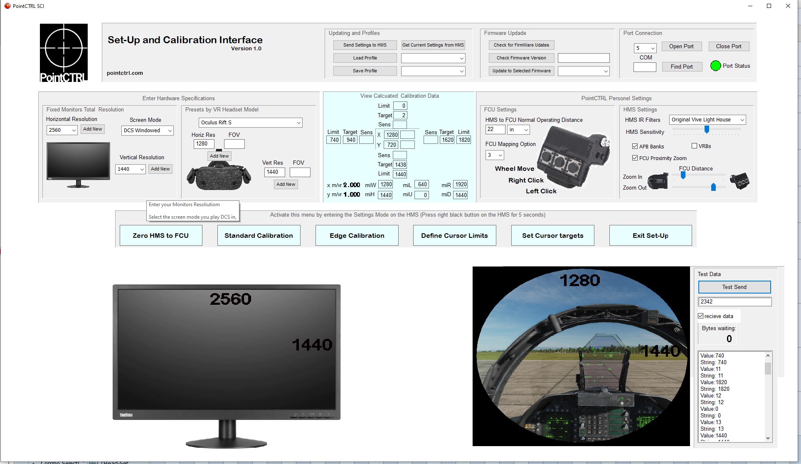Viewport: 801px width, 464px height.
Task: Click the Test Send button
Action: pos(734,287)
